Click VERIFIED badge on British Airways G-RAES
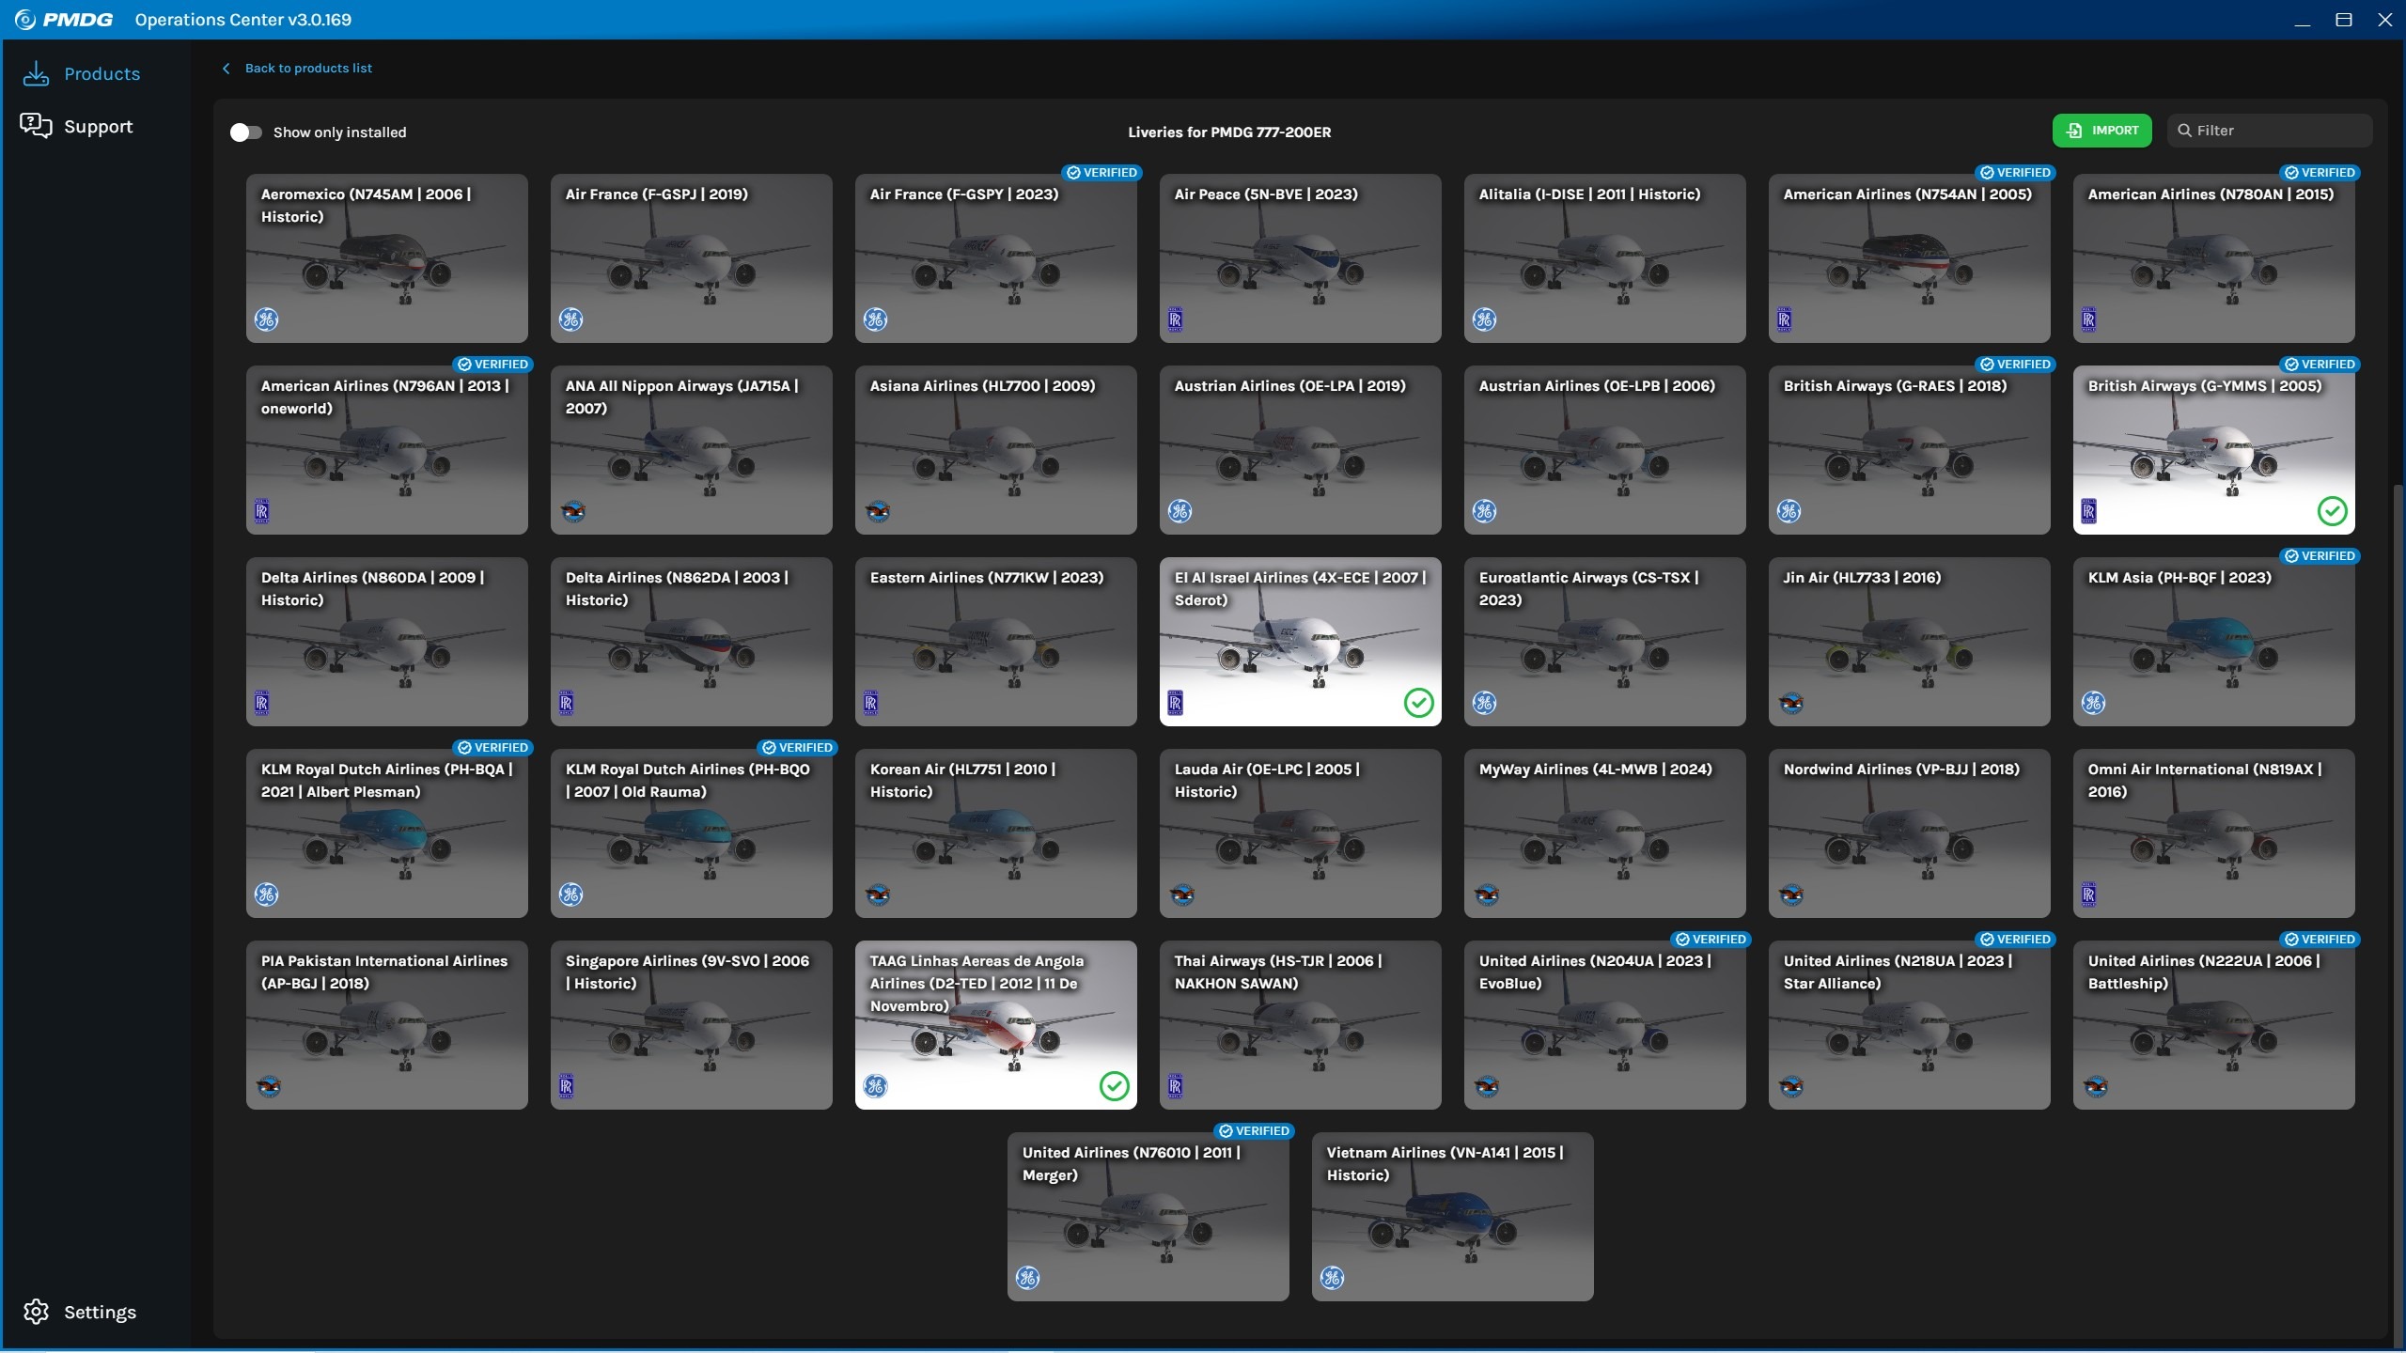2406x1353 pixels. pos(2016,365)
